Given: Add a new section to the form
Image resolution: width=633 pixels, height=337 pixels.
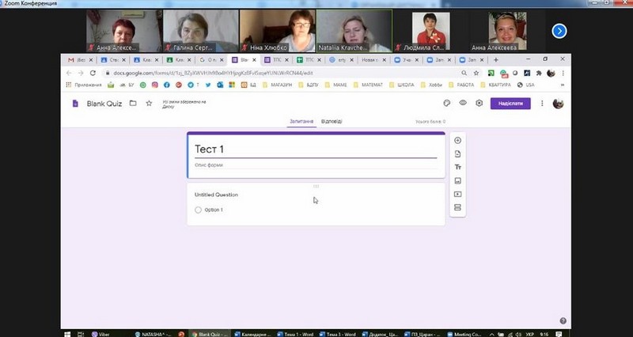Looking at the screenshot, I should [x=457, y=207].
